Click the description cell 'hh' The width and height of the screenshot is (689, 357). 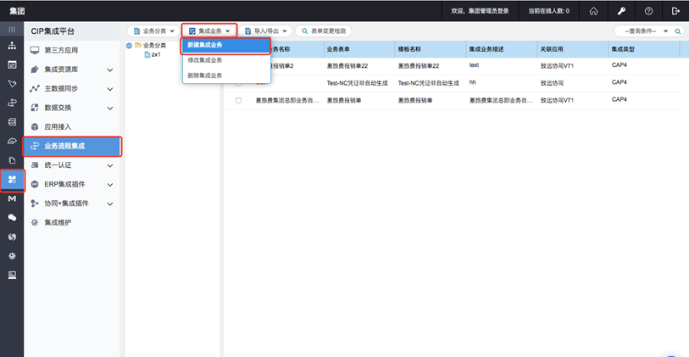click(x=472, y=82)
